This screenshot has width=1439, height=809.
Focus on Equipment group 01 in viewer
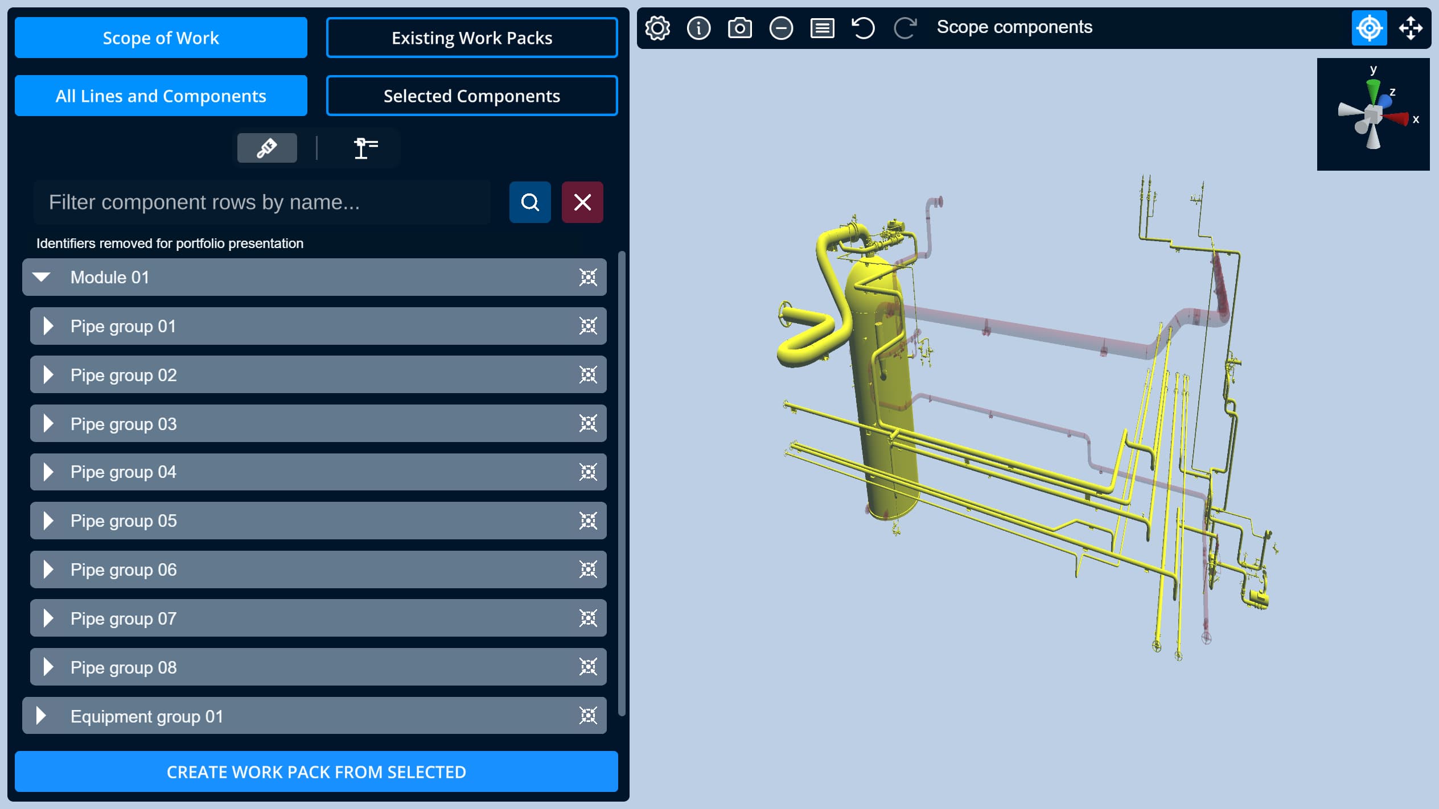588,716
